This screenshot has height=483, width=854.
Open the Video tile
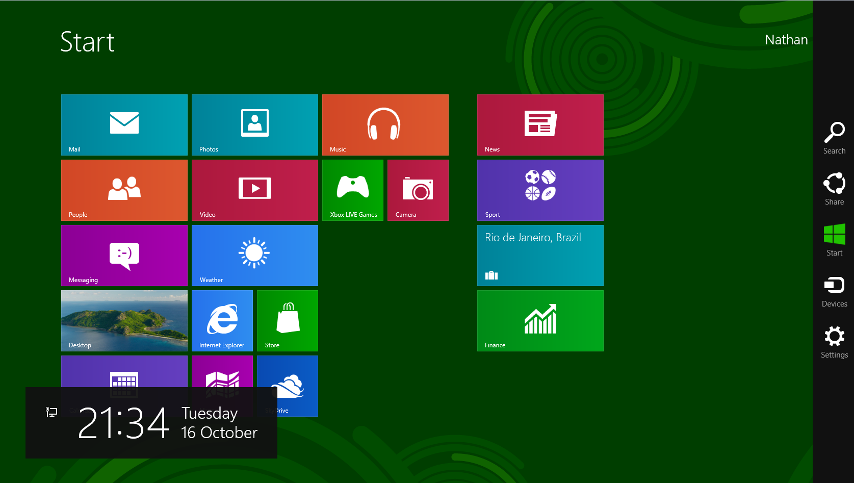click(x=255, y=190)
